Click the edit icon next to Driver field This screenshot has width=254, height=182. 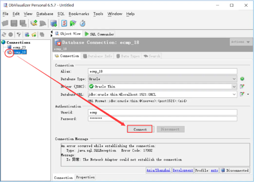pyautogui.click(x=242, y=87)
